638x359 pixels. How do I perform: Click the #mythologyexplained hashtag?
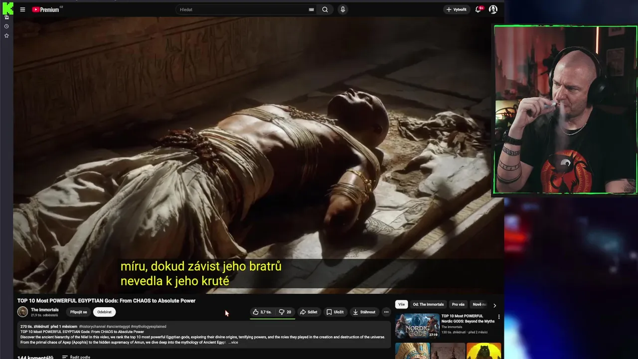pos(149,327)
